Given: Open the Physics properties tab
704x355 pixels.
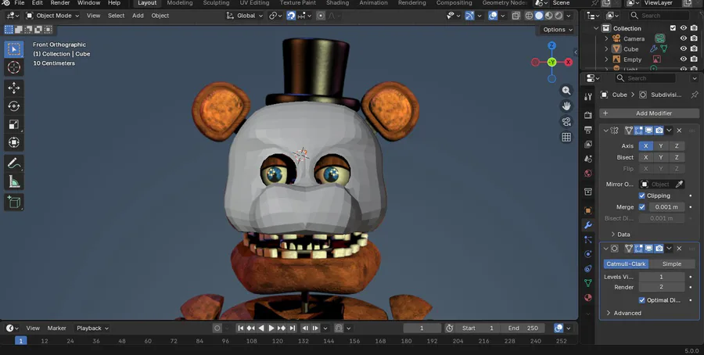Looking at the screenshot, I should pos(587,254).
